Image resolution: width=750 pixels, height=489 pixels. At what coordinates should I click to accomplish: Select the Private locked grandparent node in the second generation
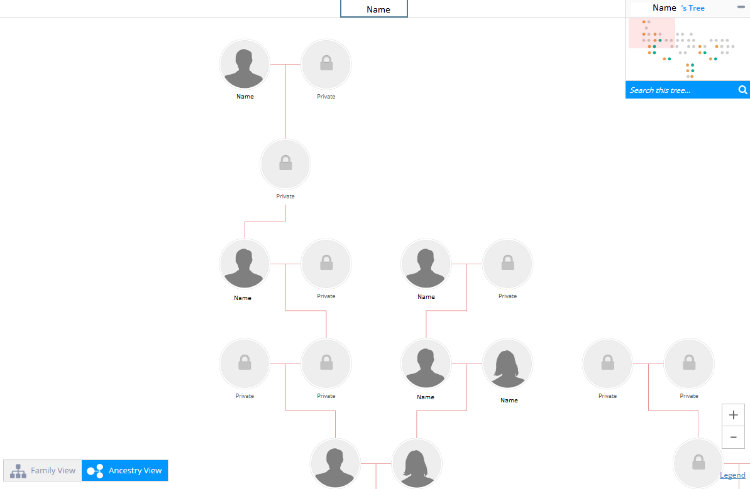click(285, 164)
